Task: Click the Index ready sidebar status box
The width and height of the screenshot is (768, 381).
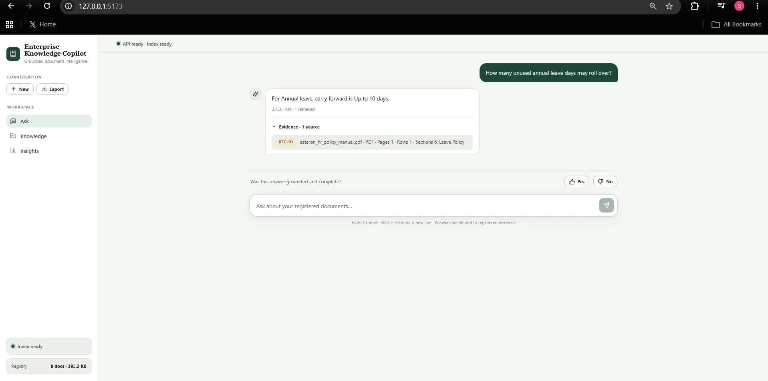Action: [49, 346]
